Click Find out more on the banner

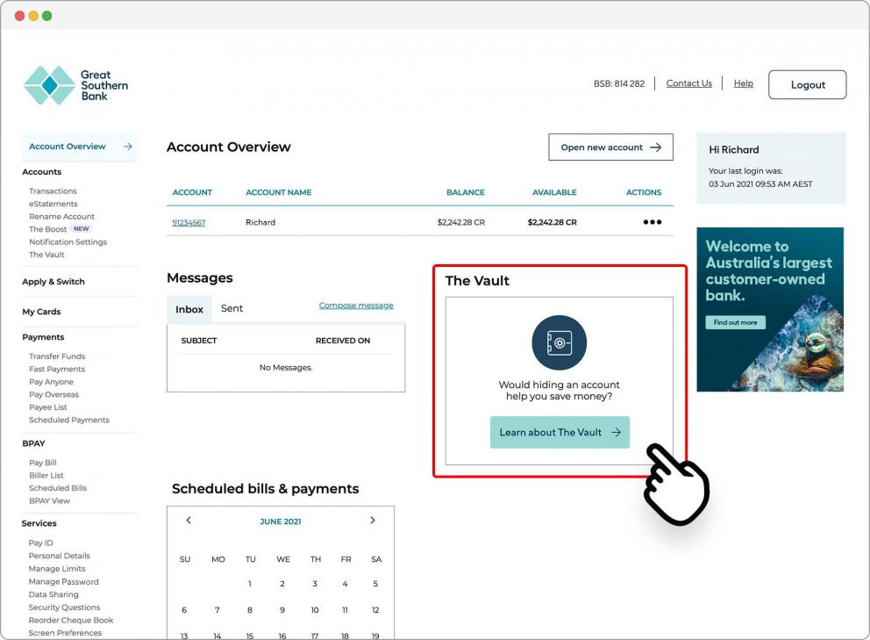pyautogui.click(x=735, y=322)
